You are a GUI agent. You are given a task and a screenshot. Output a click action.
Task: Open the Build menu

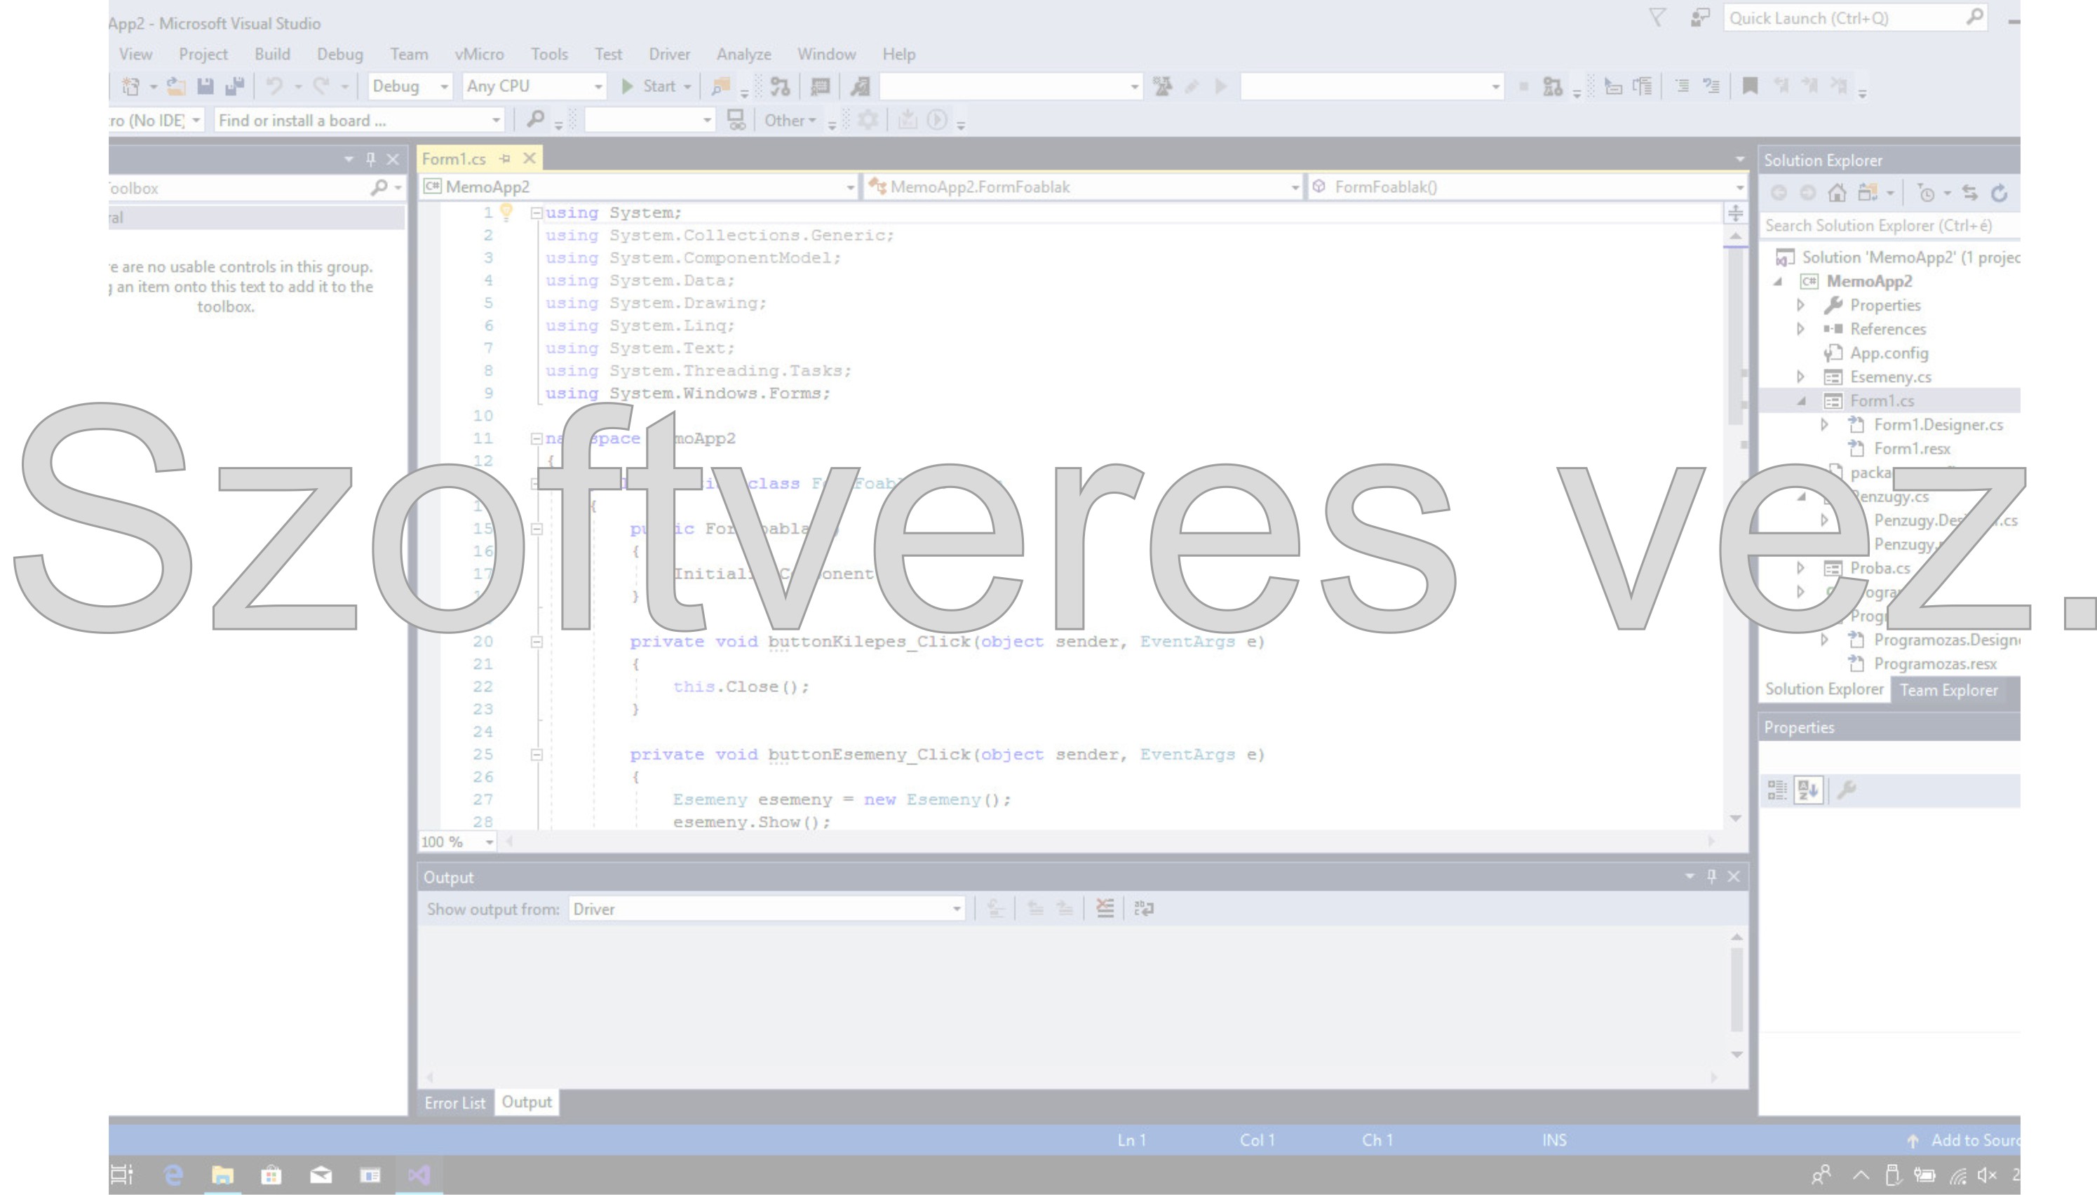(x=271, y=54)
